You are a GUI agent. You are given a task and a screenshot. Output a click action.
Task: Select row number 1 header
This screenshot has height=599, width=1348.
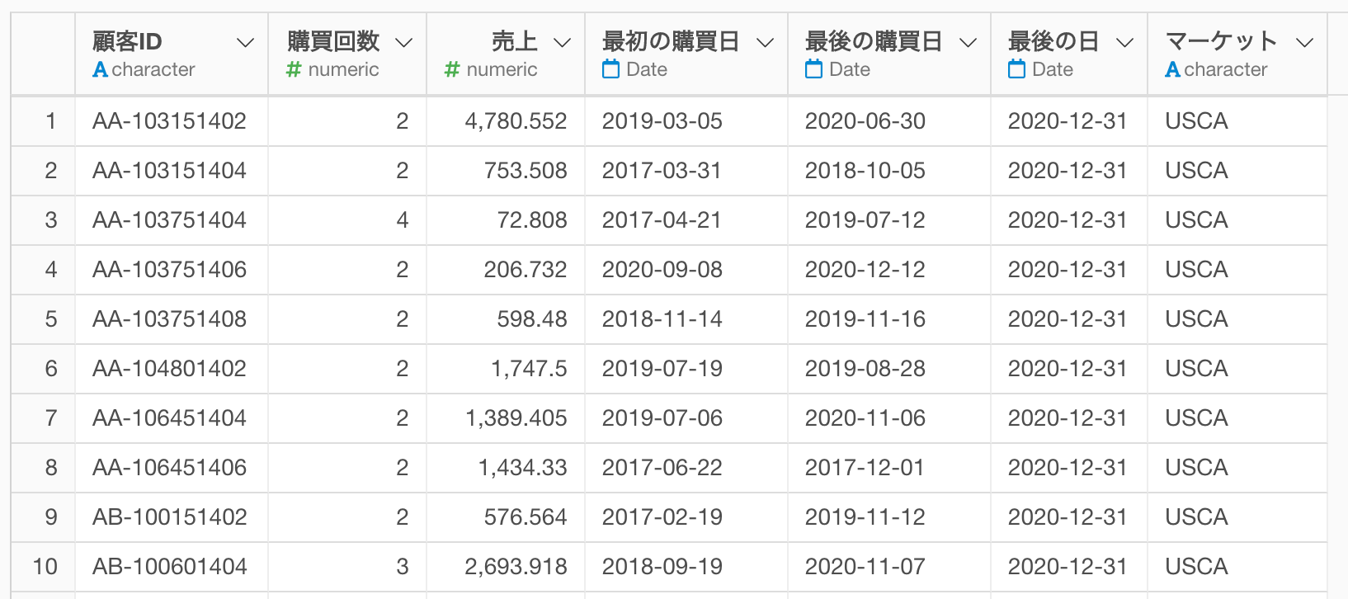(50, 121)
